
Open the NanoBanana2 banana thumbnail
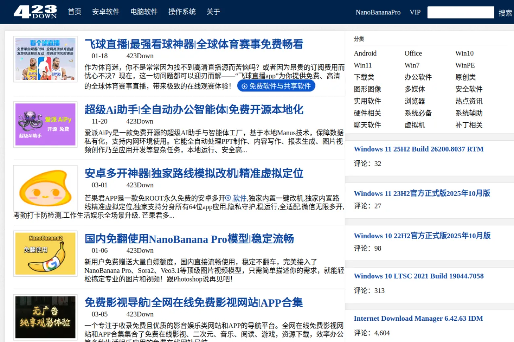pyautogui.click(x=45, y=253)
